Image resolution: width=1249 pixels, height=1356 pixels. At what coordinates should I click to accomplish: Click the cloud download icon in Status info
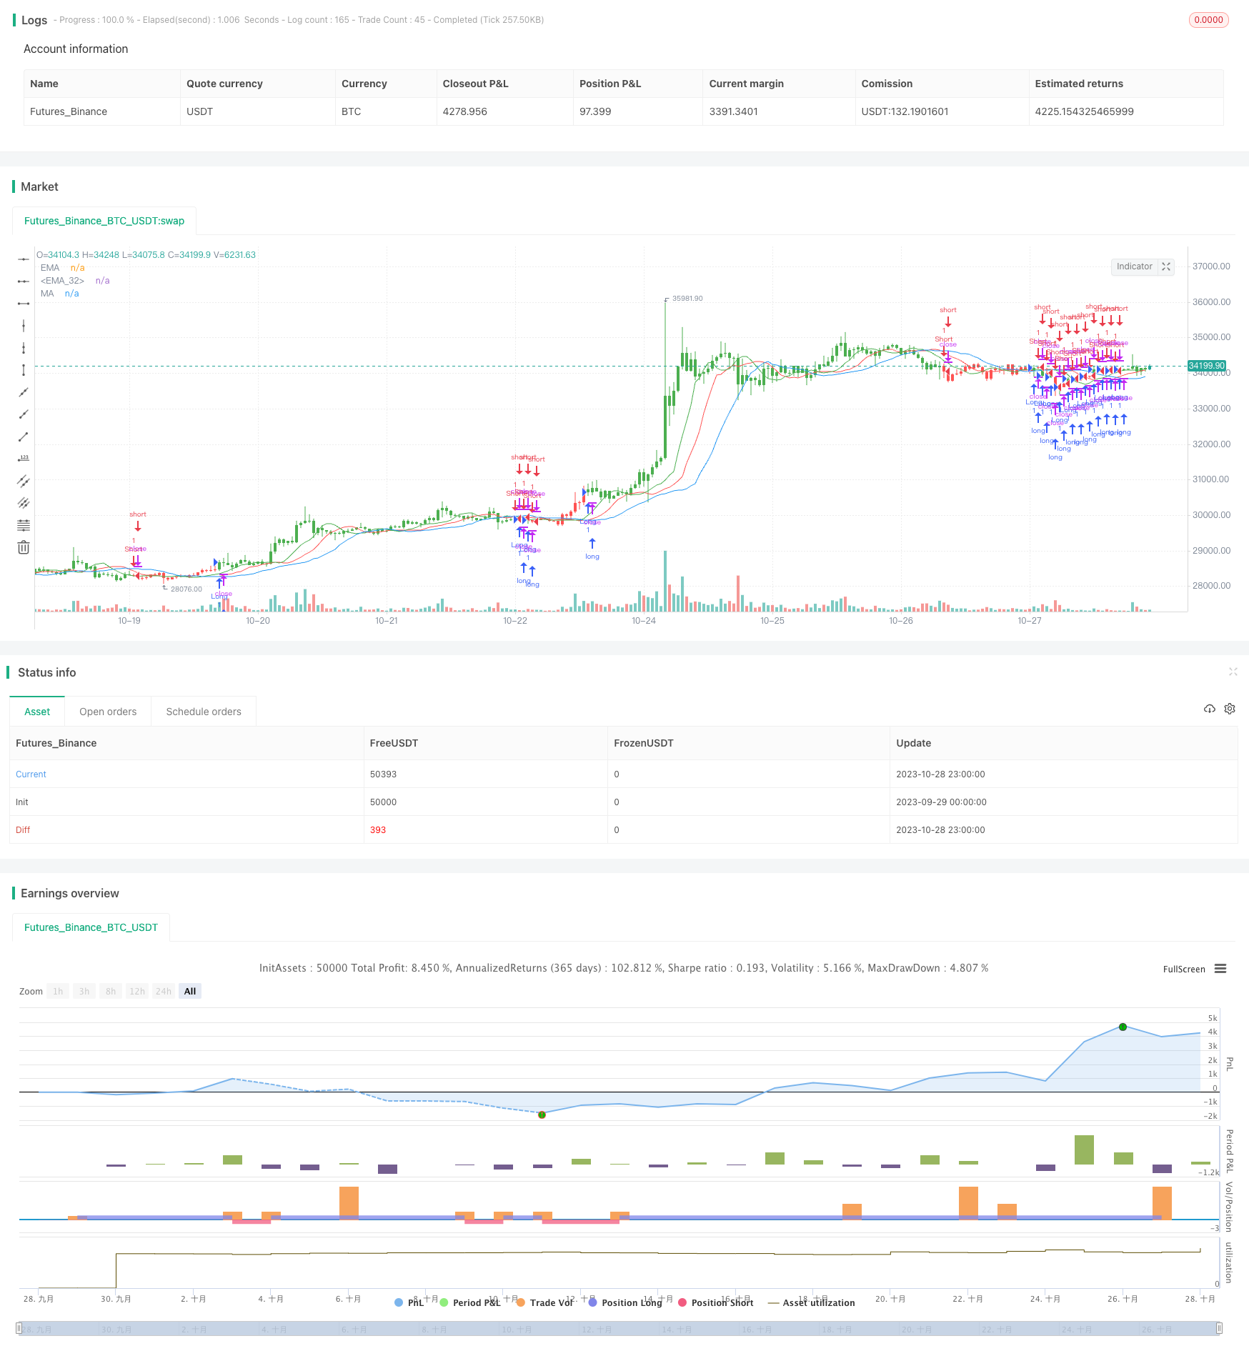click(x=1210, y=709)
